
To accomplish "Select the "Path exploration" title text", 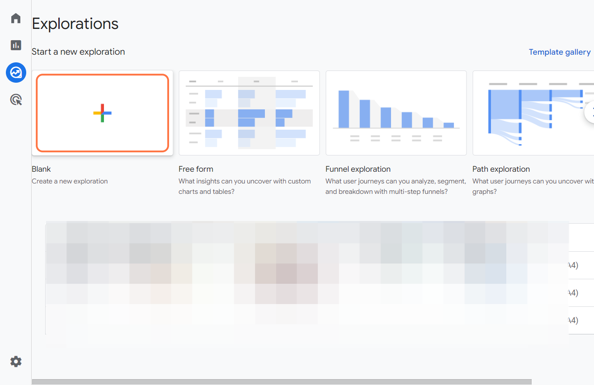I will [x=501, y=169].
